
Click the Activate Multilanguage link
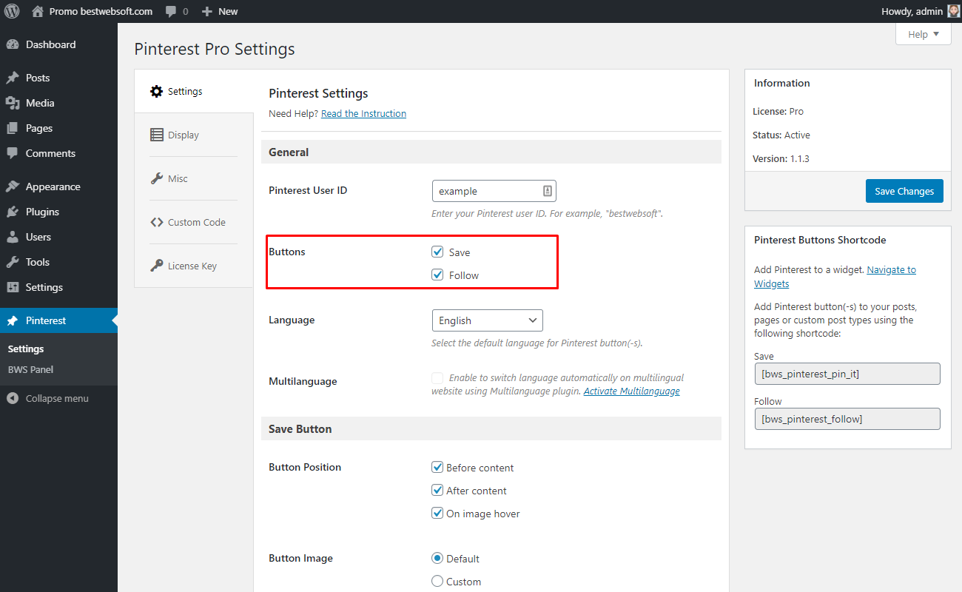(x=631, y=391)
